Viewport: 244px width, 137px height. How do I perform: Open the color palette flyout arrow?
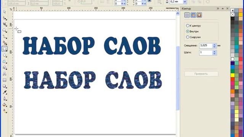click(x=233, y=11)
